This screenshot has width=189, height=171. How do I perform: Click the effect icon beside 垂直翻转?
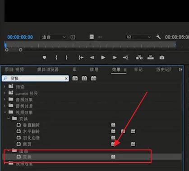(18, 125)
